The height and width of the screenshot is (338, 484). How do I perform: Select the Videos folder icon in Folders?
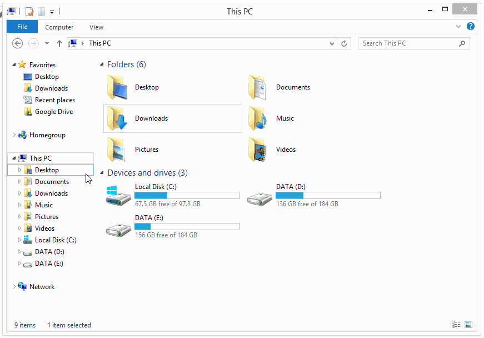[x=257, y=150]
